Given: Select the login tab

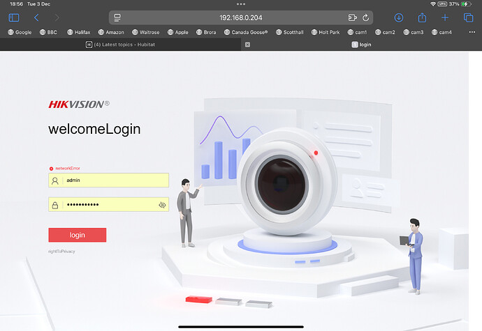Looking at the screenshot, I should coord(363,44).
